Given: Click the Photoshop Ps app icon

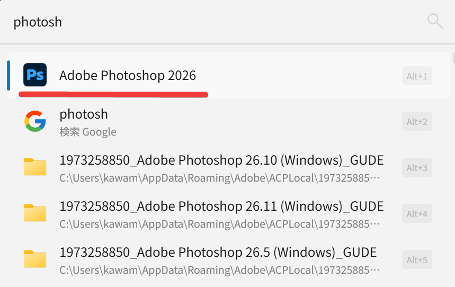Looking at the screenshot, I should pyautogui.click(x=35, y=75).
